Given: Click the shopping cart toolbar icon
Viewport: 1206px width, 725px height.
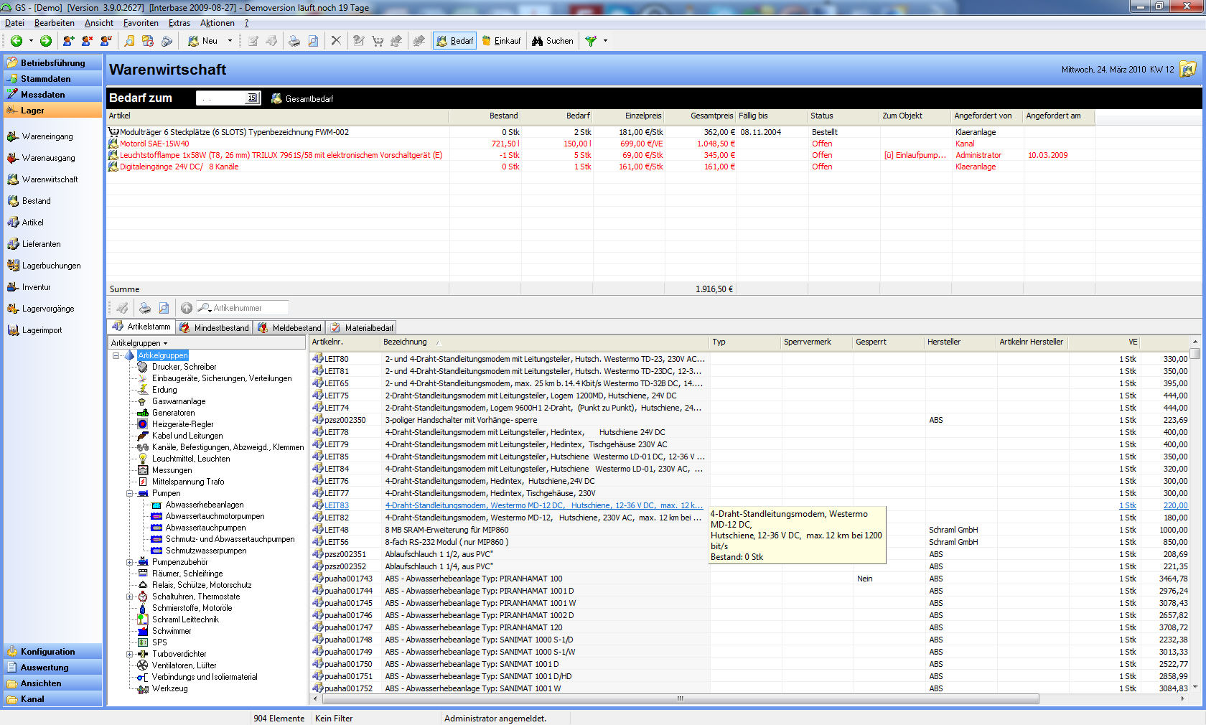Looking at the screenshot, I should click(x=378, y=41).
